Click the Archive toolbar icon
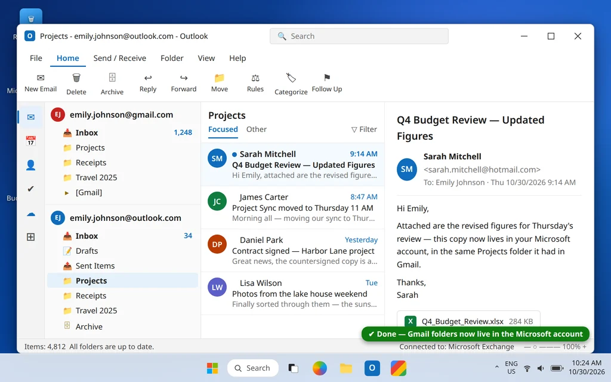This screenshot has width=611, height=382. point(112,78)
